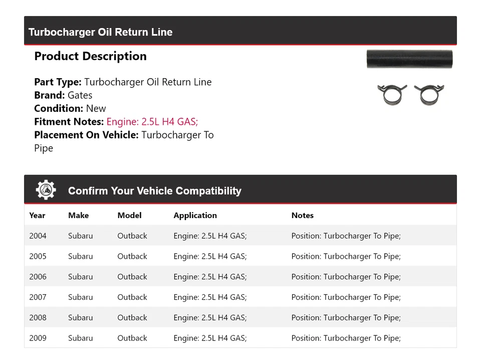
Task: Click the gear icon beside Confirm Your Vehicle Compatibility
Action: pyautogui.click(x=46, y=190)
